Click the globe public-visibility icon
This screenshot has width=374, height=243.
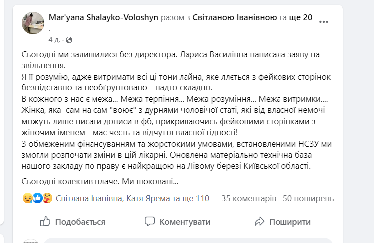(x=69, y=40)
